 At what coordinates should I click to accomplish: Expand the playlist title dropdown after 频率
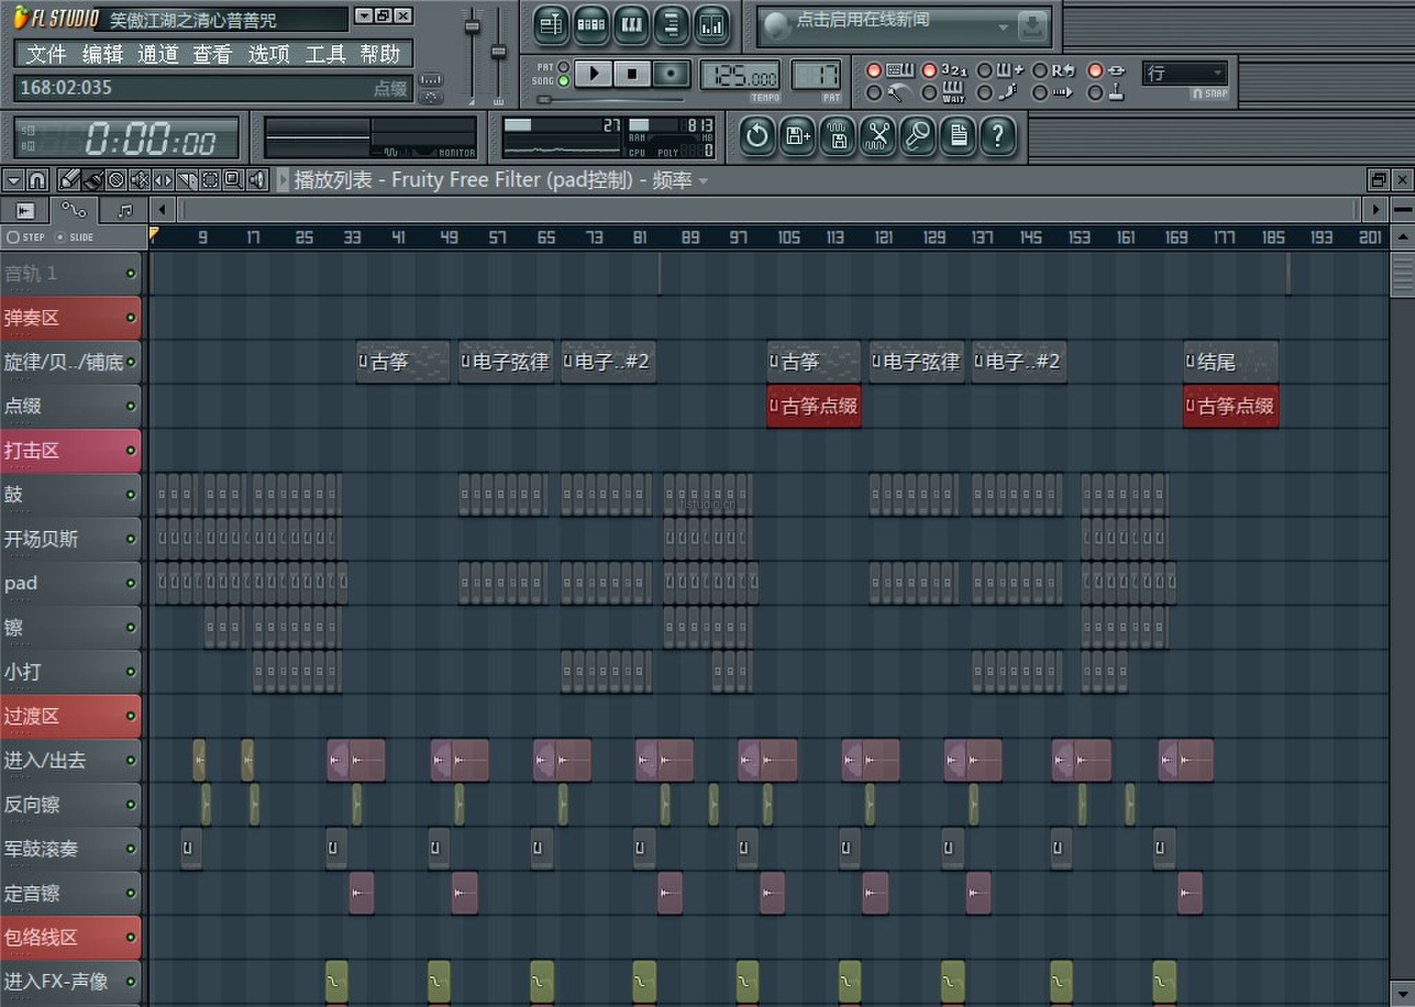click(704, 181)
